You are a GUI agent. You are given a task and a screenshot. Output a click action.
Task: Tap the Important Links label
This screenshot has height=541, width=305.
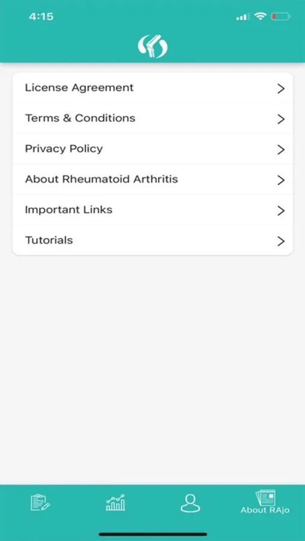69,210
